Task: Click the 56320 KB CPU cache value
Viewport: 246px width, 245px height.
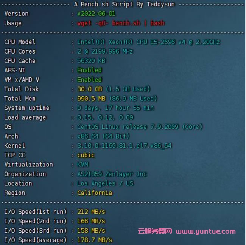Action: point(91,61)
